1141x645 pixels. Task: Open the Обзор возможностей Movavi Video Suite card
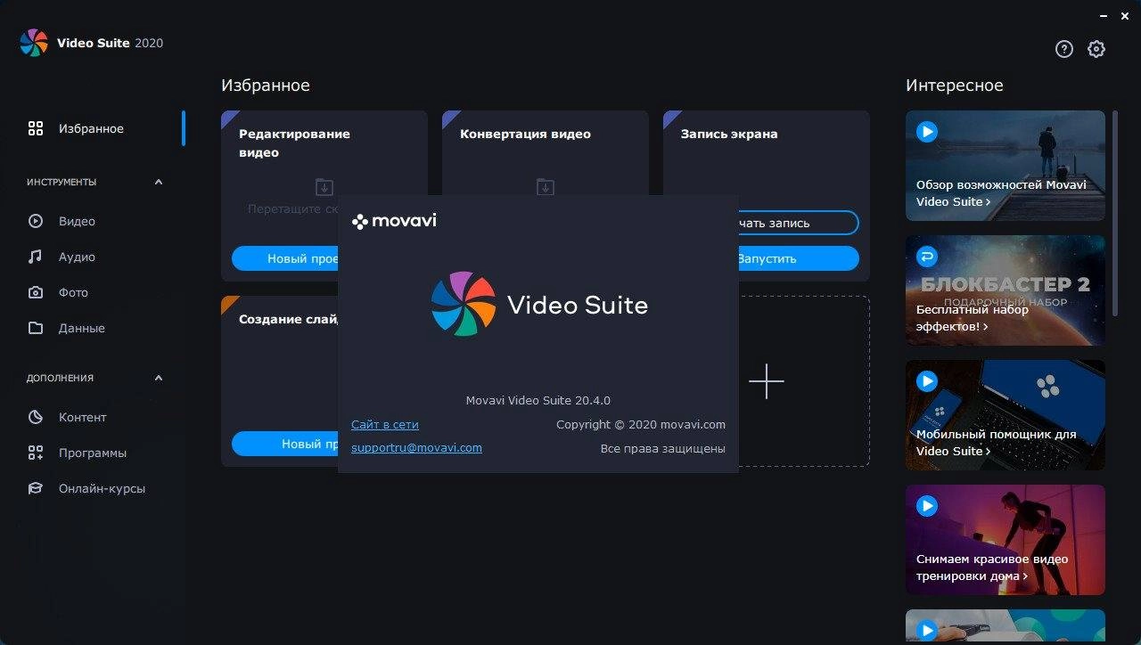click(x=1006, y=166)
